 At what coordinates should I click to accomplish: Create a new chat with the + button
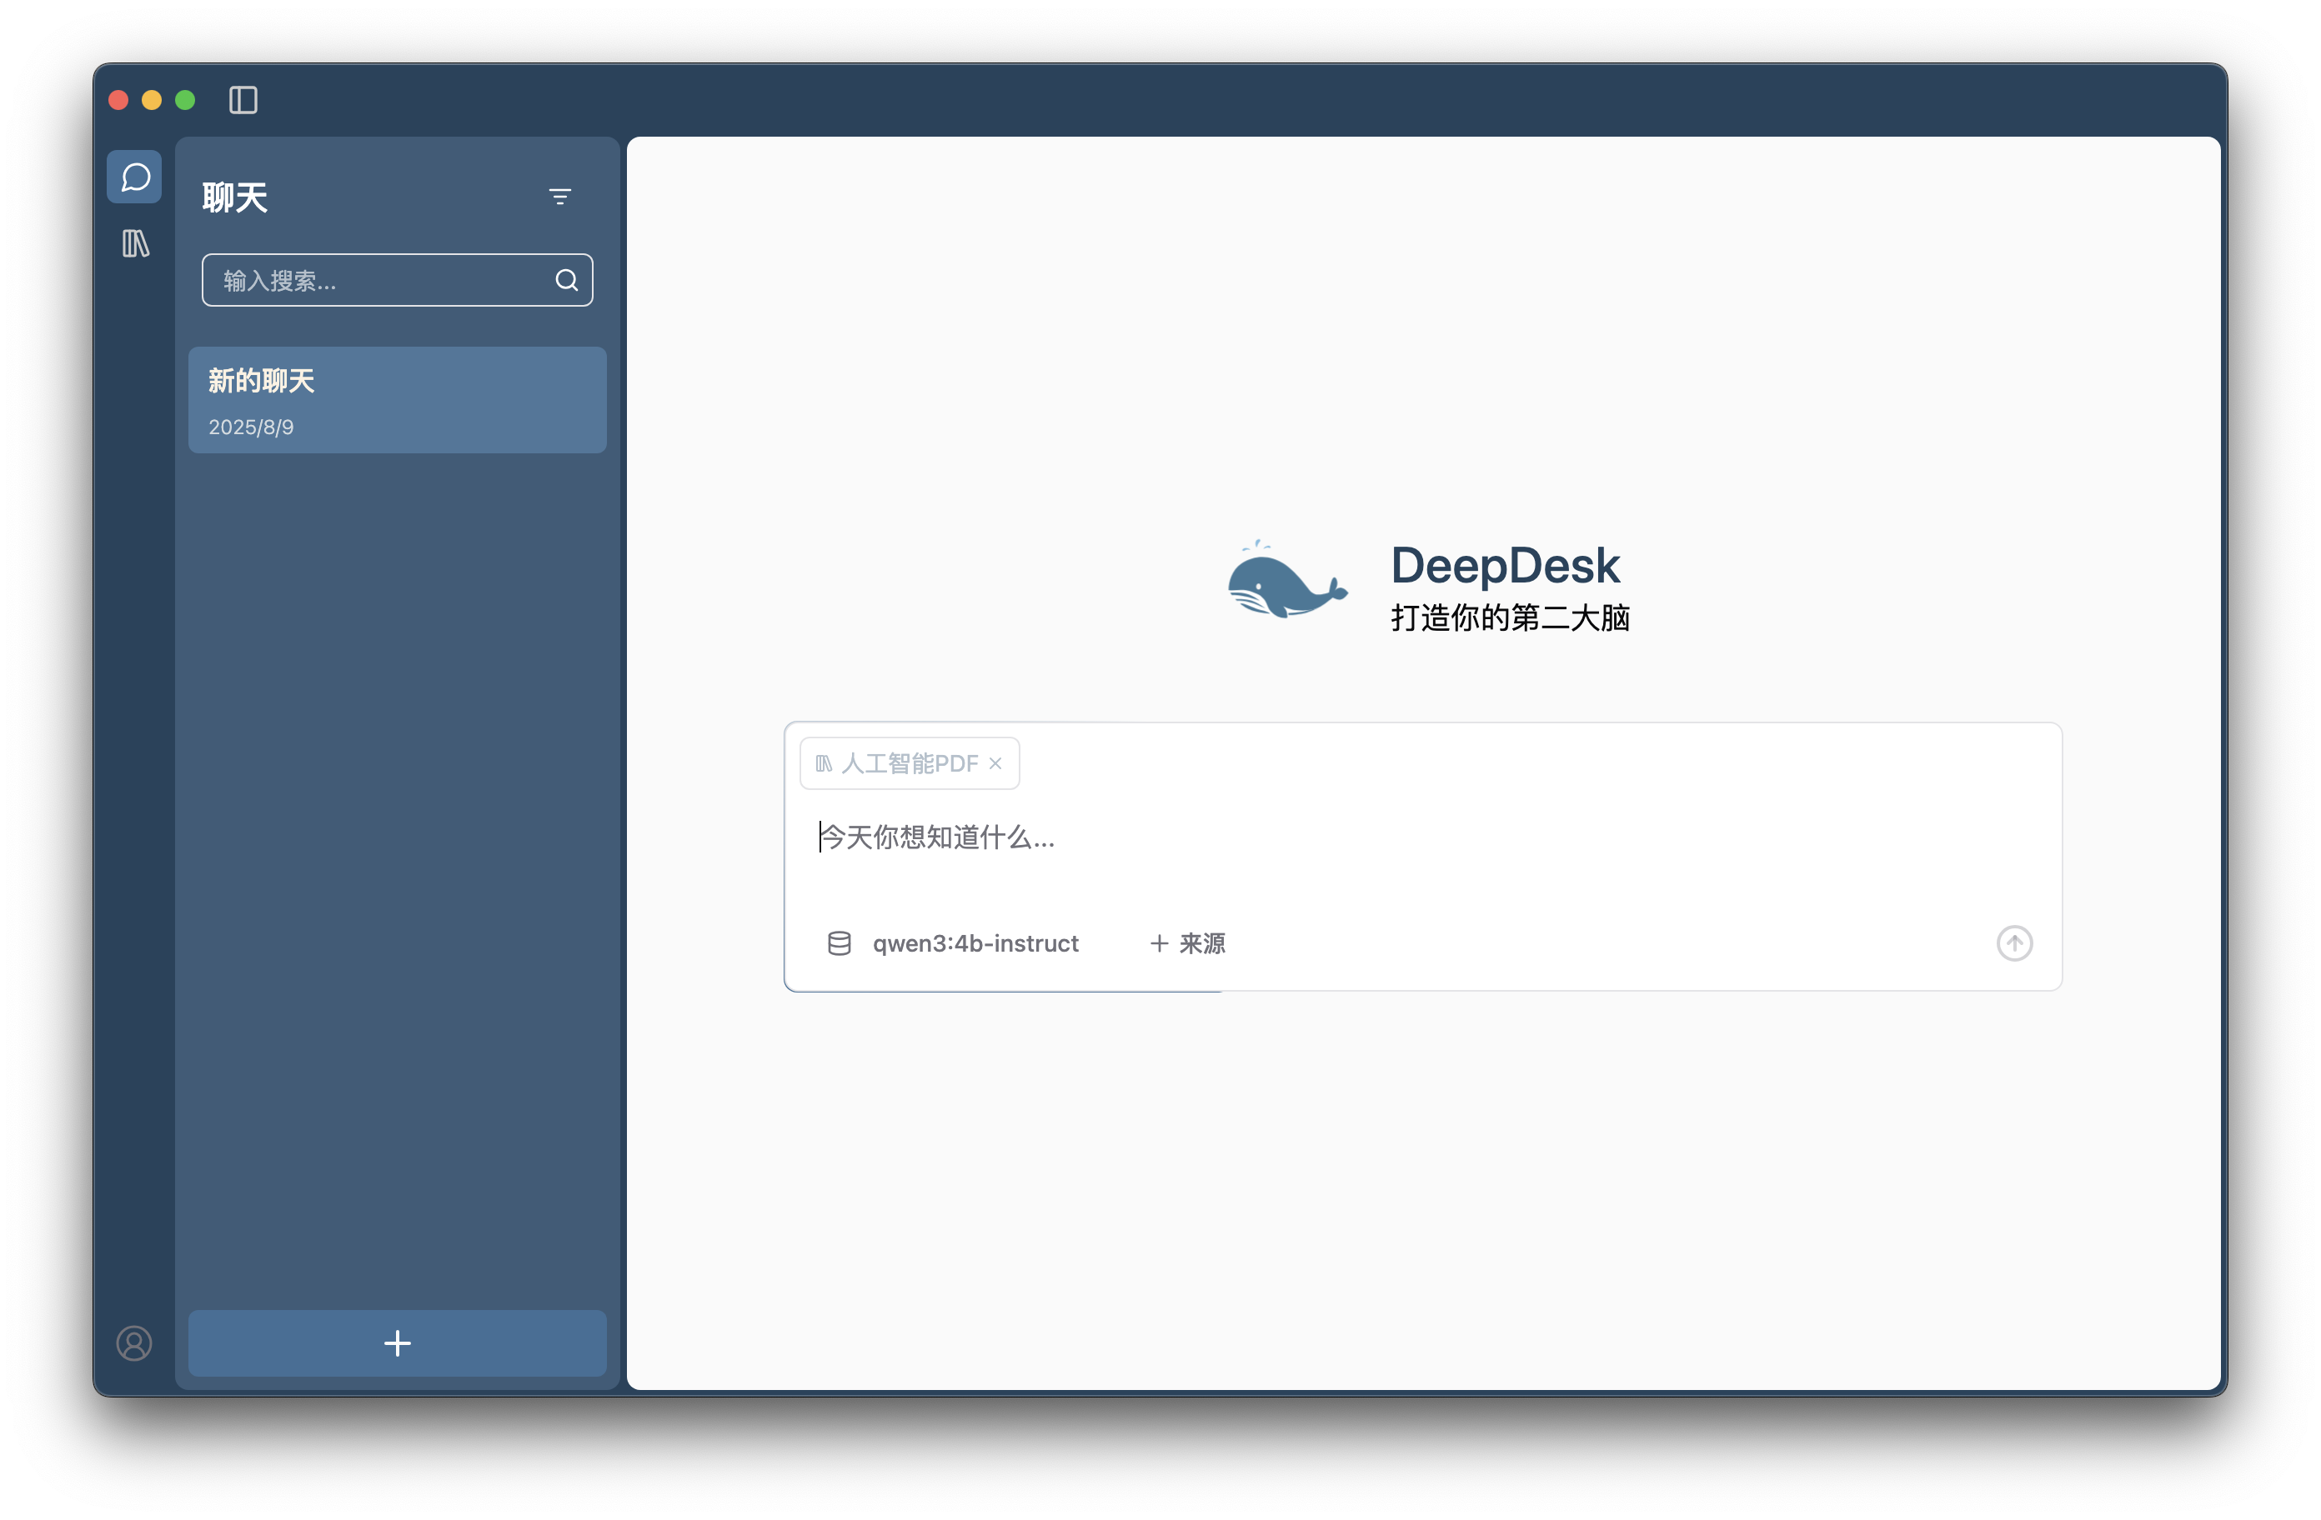coord(396,1343)
